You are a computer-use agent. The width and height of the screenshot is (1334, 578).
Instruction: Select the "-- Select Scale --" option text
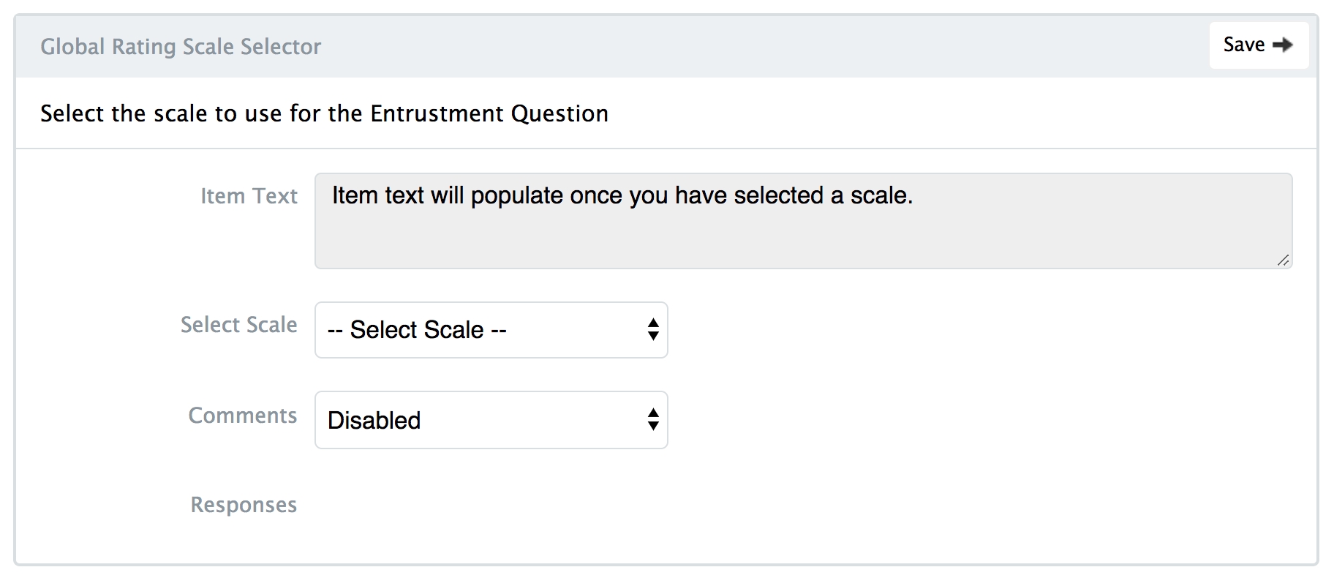pos(417,330)
